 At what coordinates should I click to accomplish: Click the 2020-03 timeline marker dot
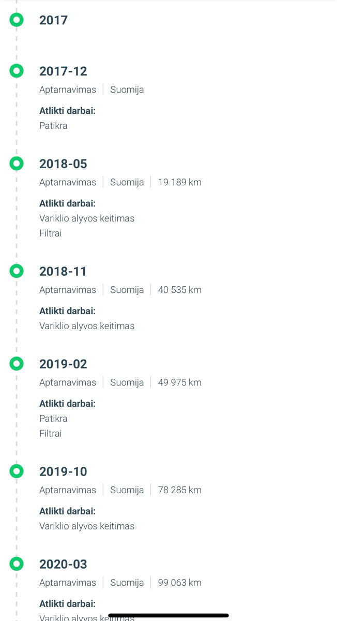(x=17, y=564)
